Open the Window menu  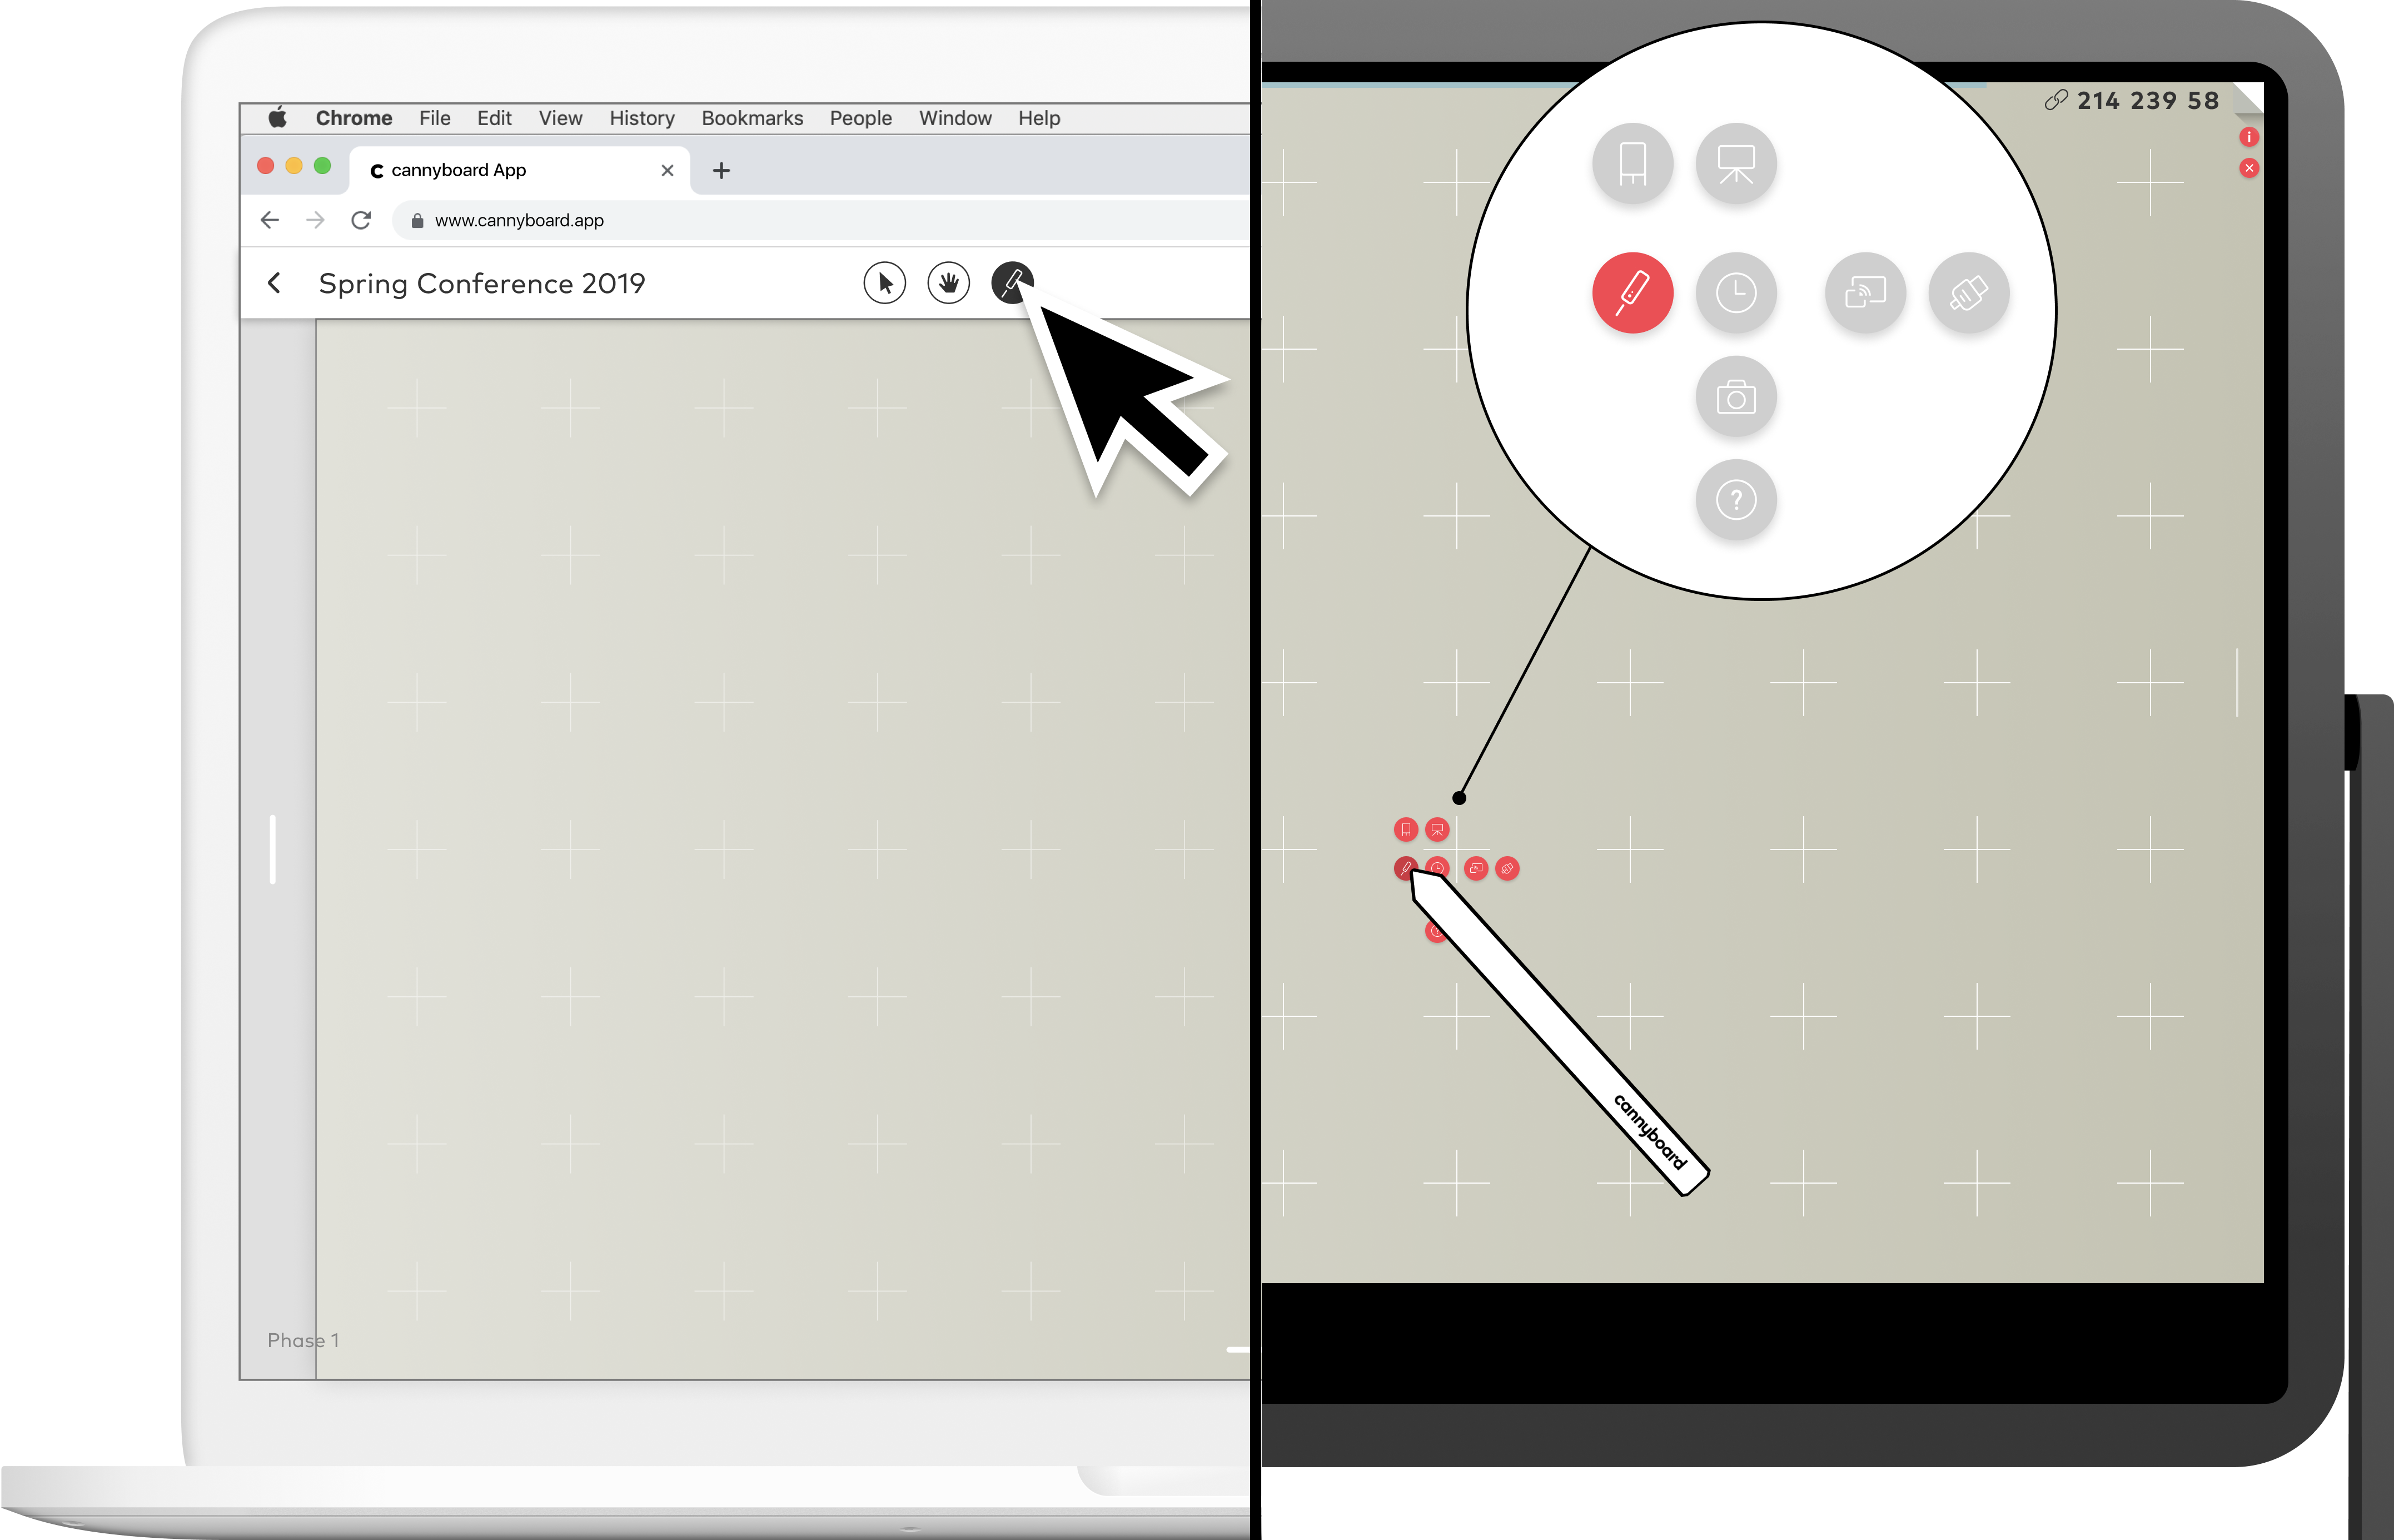[954, 118]
